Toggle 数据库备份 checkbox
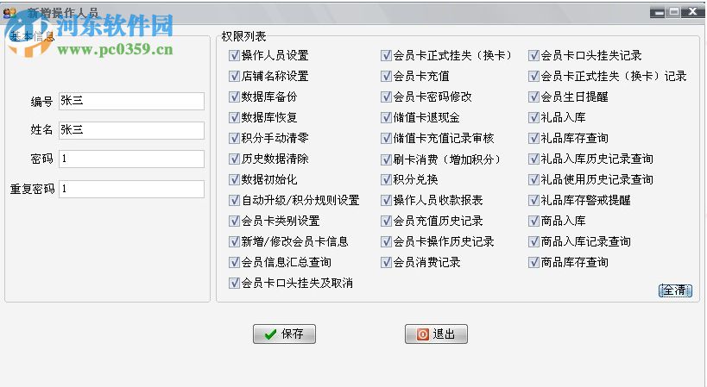 click(x=234, y=97)
